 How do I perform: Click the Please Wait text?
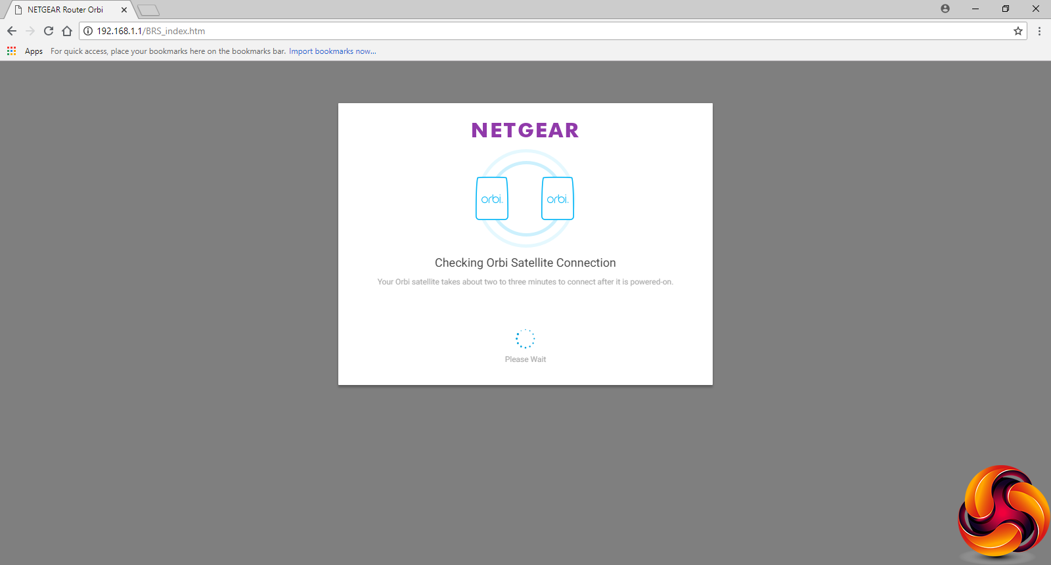pos(525,359)
